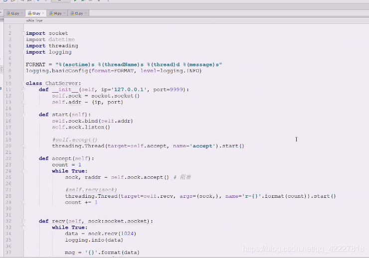Viewport: 369px width, 258px height.
Task: Click '.format(count)' on line 28
Action: tap(285, 196)
